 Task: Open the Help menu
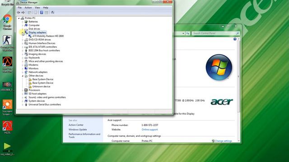point(46,8)
